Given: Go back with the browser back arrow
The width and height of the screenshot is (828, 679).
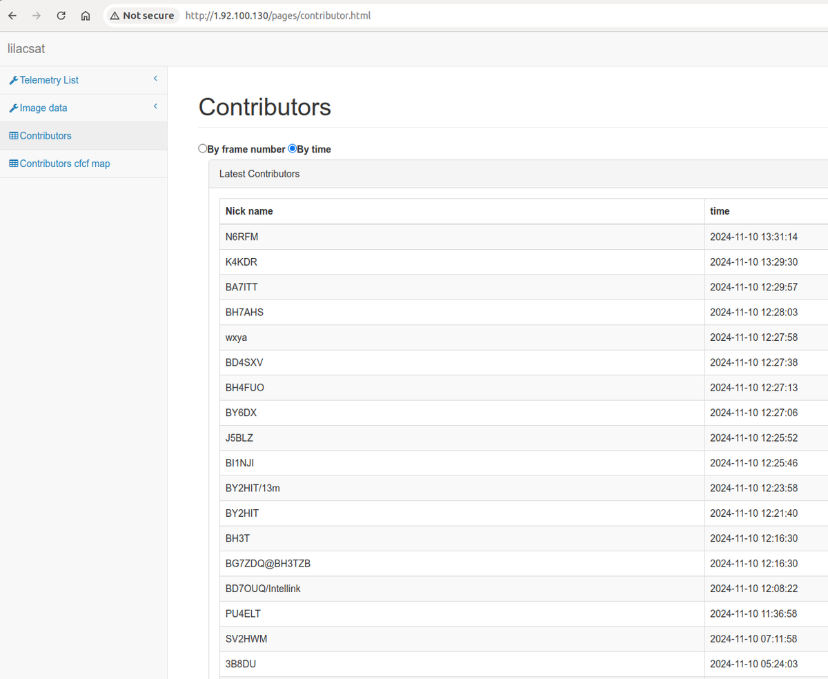Looking at the screenshot, I should (x=12, y=15).
